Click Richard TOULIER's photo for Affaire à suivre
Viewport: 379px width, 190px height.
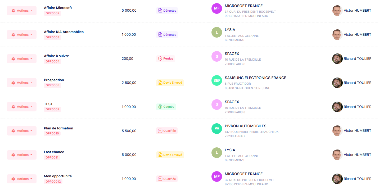point(337,59)
